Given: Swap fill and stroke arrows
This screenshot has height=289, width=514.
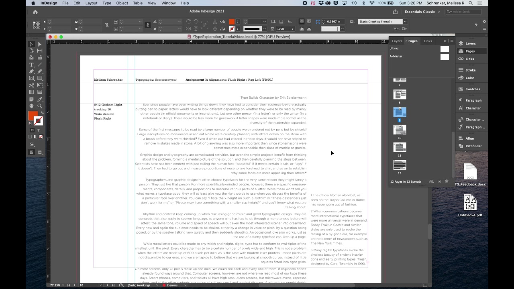Looking at the screenshot, I should click(41, 113).
